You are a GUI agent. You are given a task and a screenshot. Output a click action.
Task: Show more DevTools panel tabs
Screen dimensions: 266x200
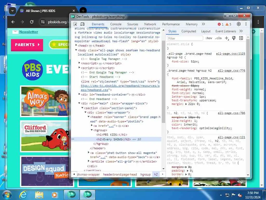coord(203,24)
